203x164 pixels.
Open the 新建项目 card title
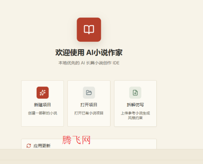click(x=42, y=105)
